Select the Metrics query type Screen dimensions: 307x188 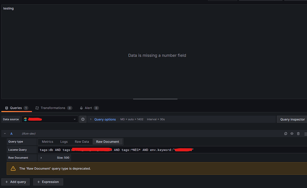[x=47, y=141]
